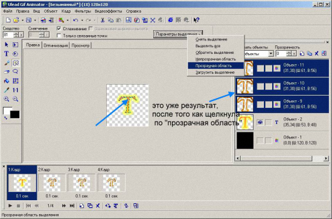
Task: Click the context help arrow-question icon
Action: tap(197, 20)
